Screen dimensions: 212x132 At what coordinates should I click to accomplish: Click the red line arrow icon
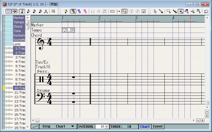(118, 11)
